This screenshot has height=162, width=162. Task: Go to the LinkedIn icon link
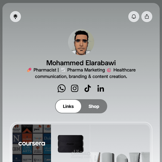click(101, 89)
